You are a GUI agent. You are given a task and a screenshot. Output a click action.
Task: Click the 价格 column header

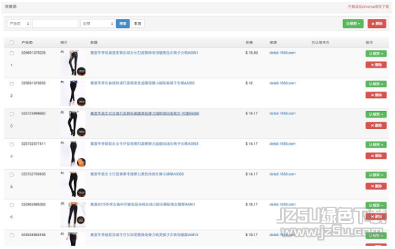coord(249,42)
